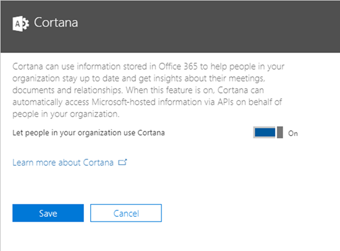Click the first word "Cortana" of the paragraph
This screenshot has height=251, width=340.
tap(27, 66)
